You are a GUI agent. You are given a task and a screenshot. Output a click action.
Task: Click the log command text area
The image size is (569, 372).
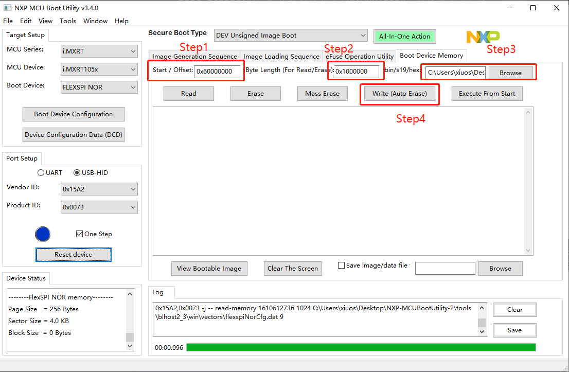315,320
